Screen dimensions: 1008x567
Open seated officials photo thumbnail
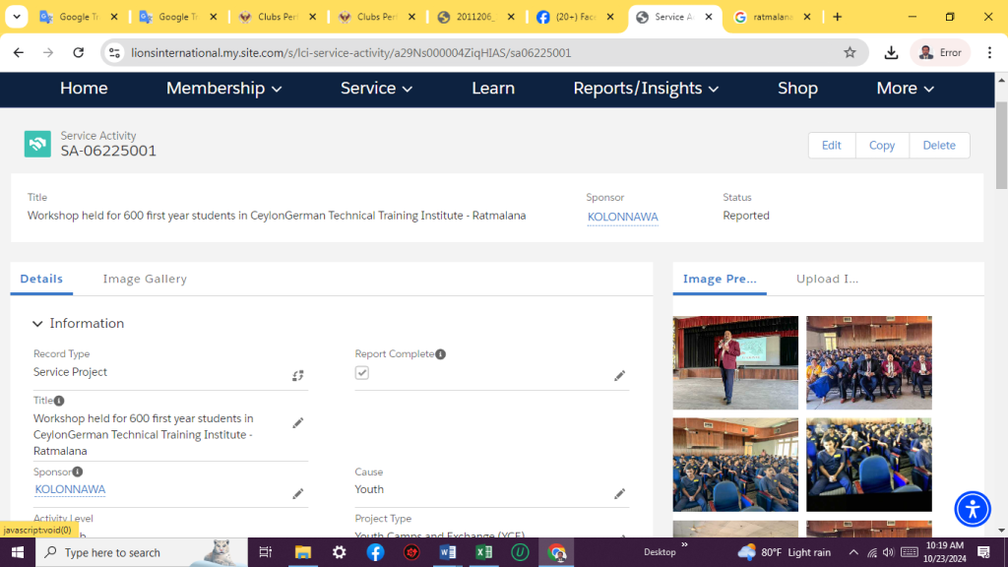(868, 362)
